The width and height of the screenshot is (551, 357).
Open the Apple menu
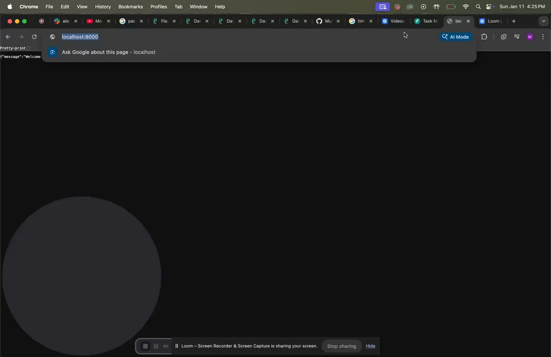[x=9, y=6]
